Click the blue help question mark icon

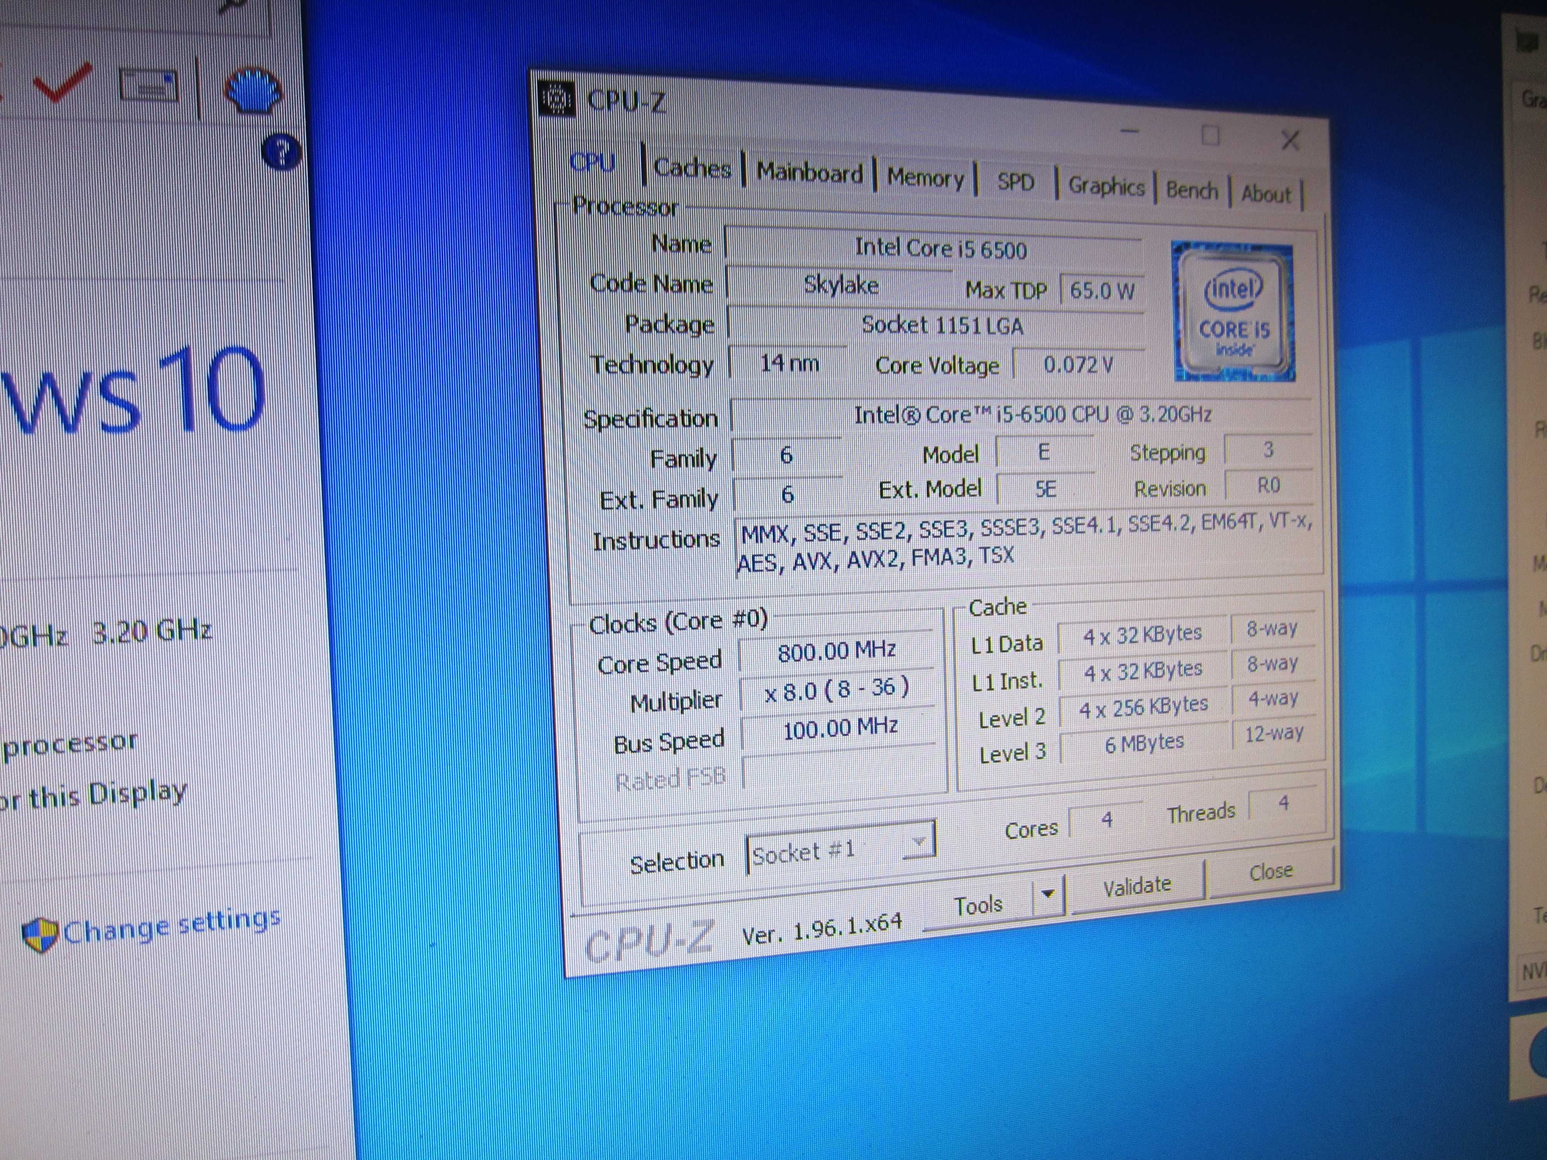282,152
